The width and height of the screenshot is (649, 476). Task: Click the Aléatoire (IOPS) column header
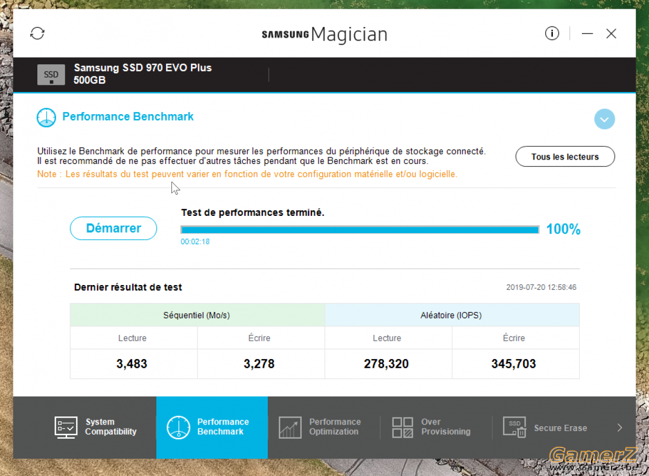(x=452, y=315)
